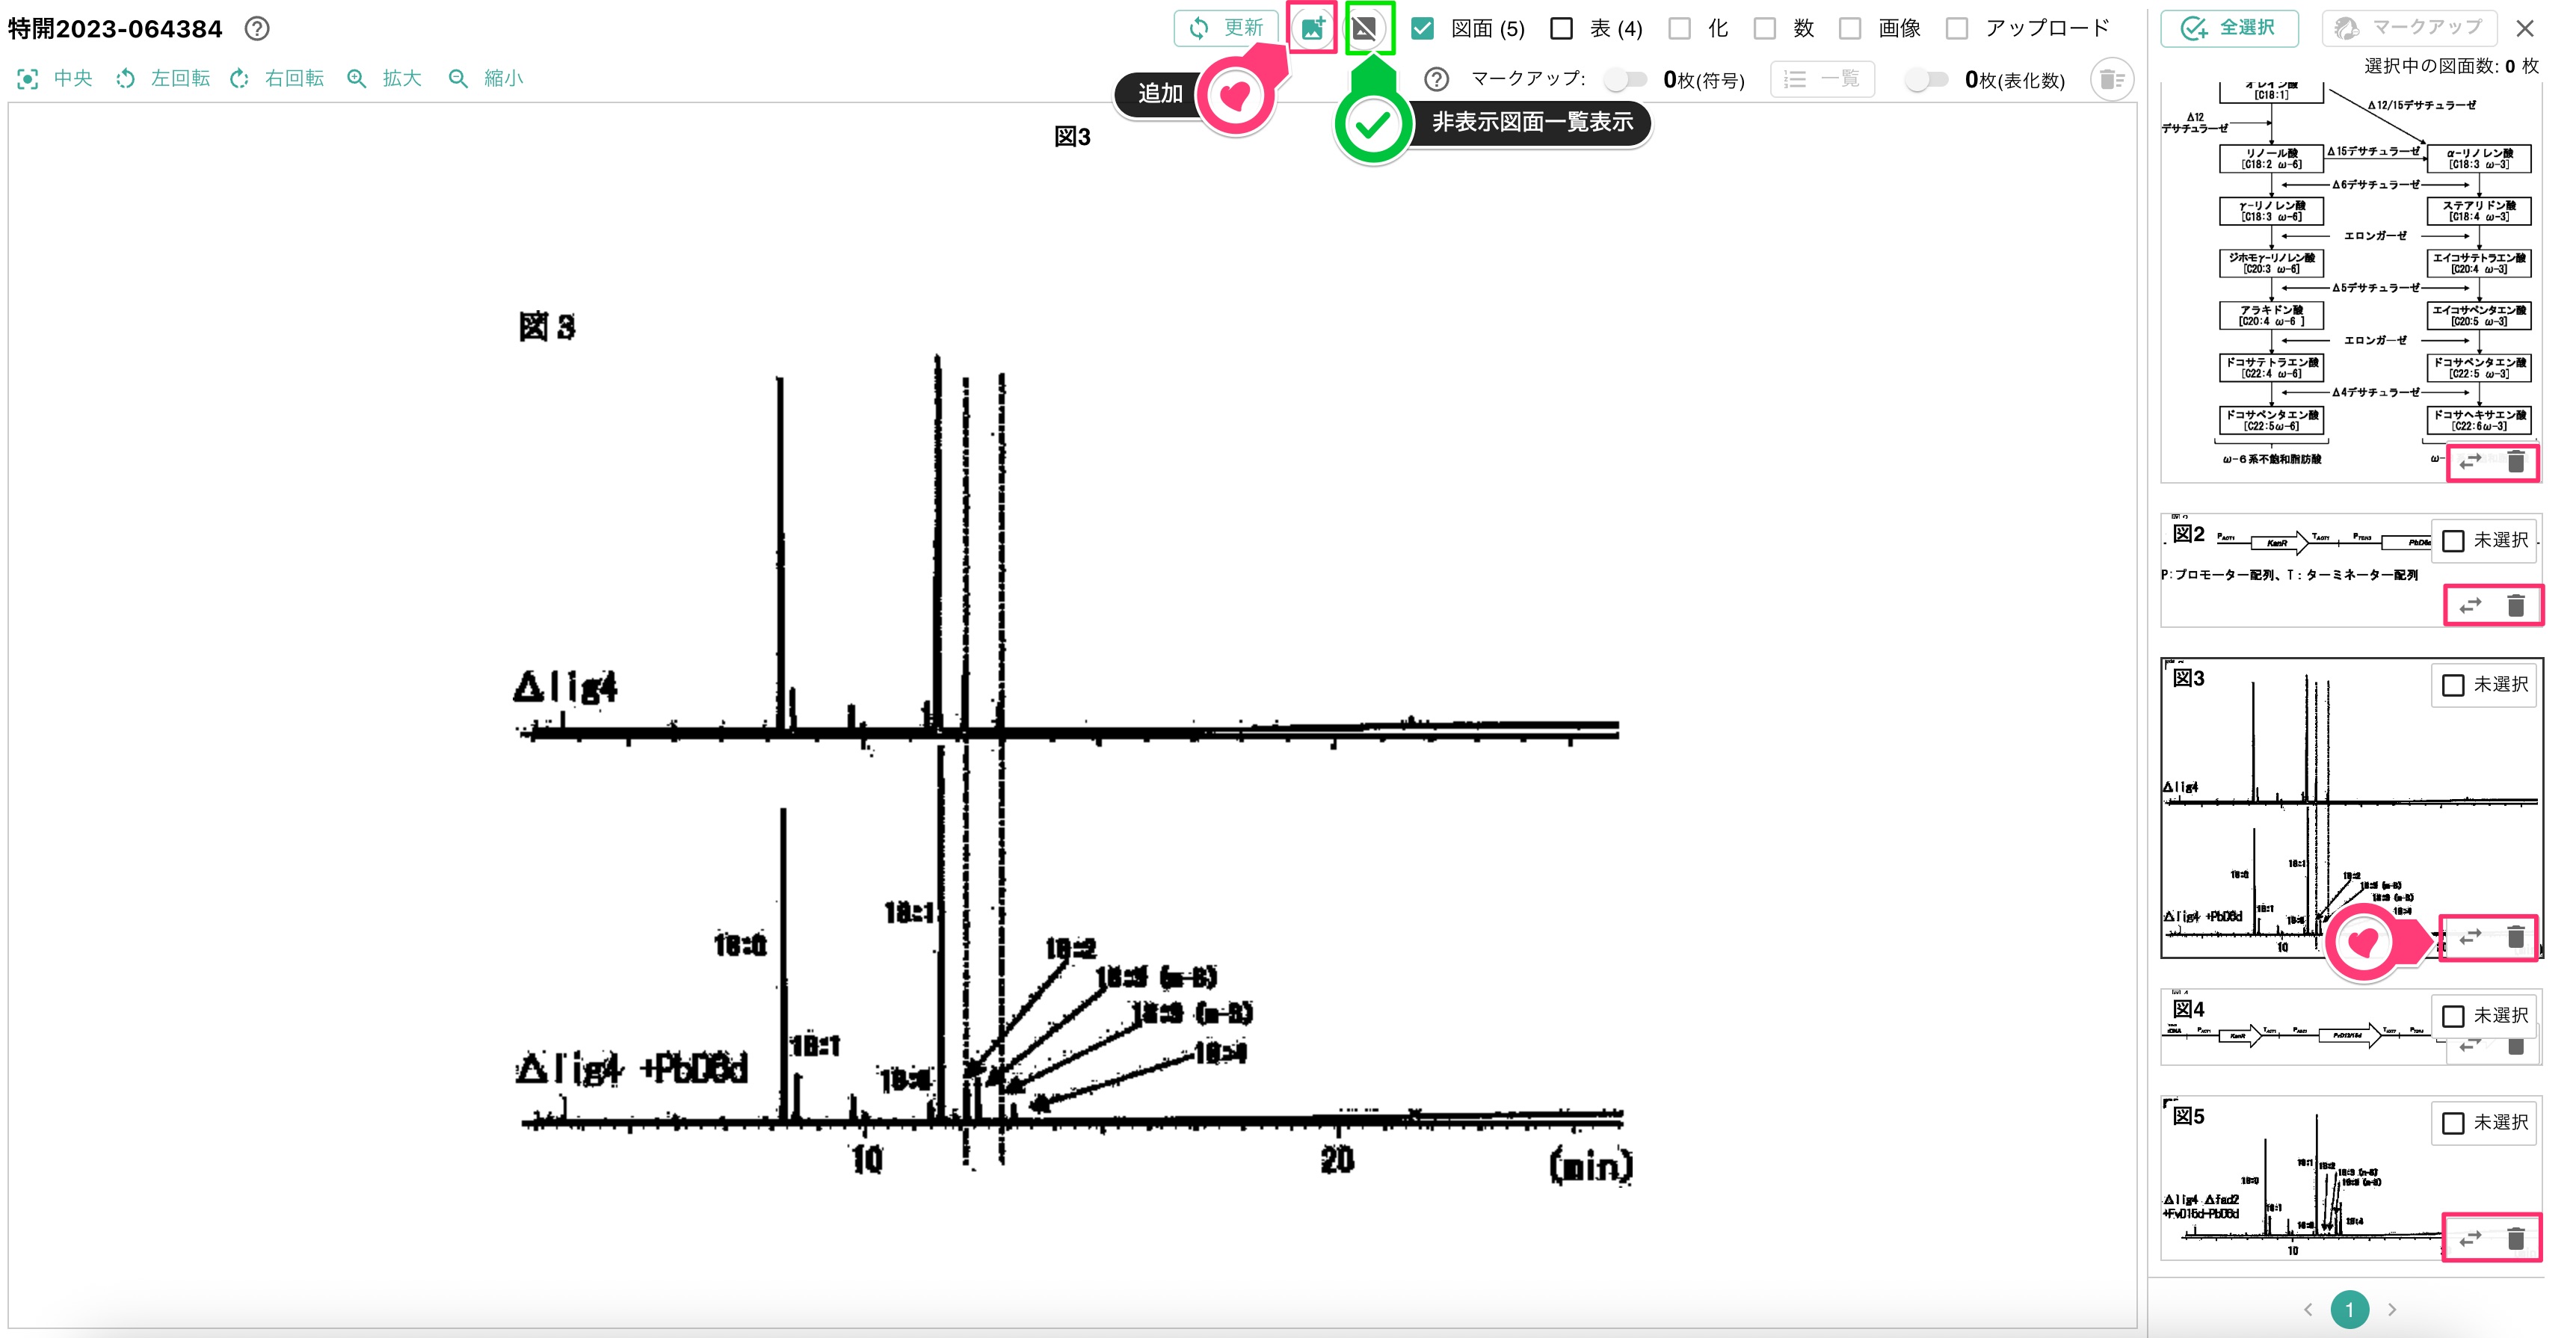Click the swap icon on 図2 thumbnail
This screenshot has height=1338, width=2576.
(2470, 605)
